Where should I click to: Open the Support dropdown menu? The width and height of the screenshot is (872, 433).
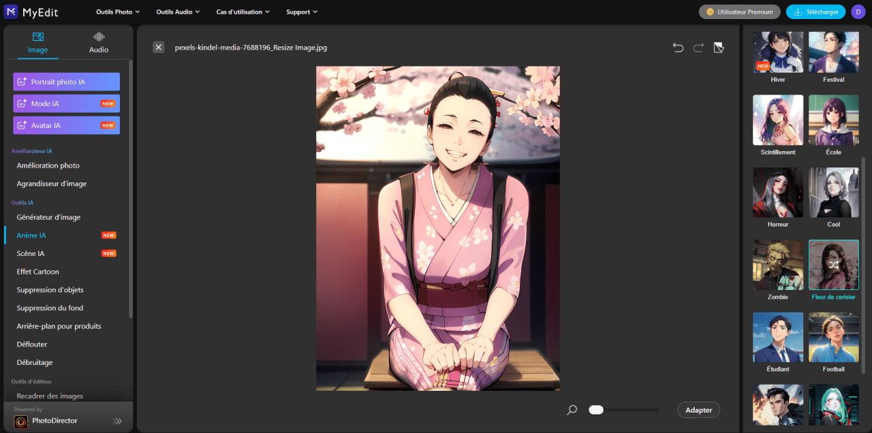point(301,12)
